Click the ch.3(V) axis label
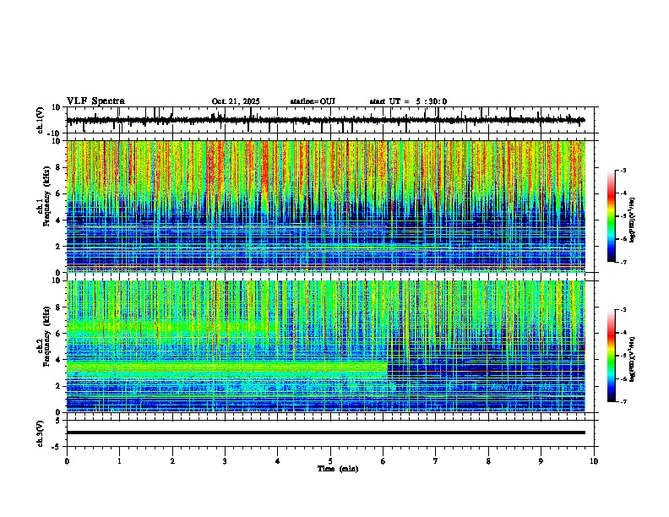The image size is (669, 517). [40, 433]
